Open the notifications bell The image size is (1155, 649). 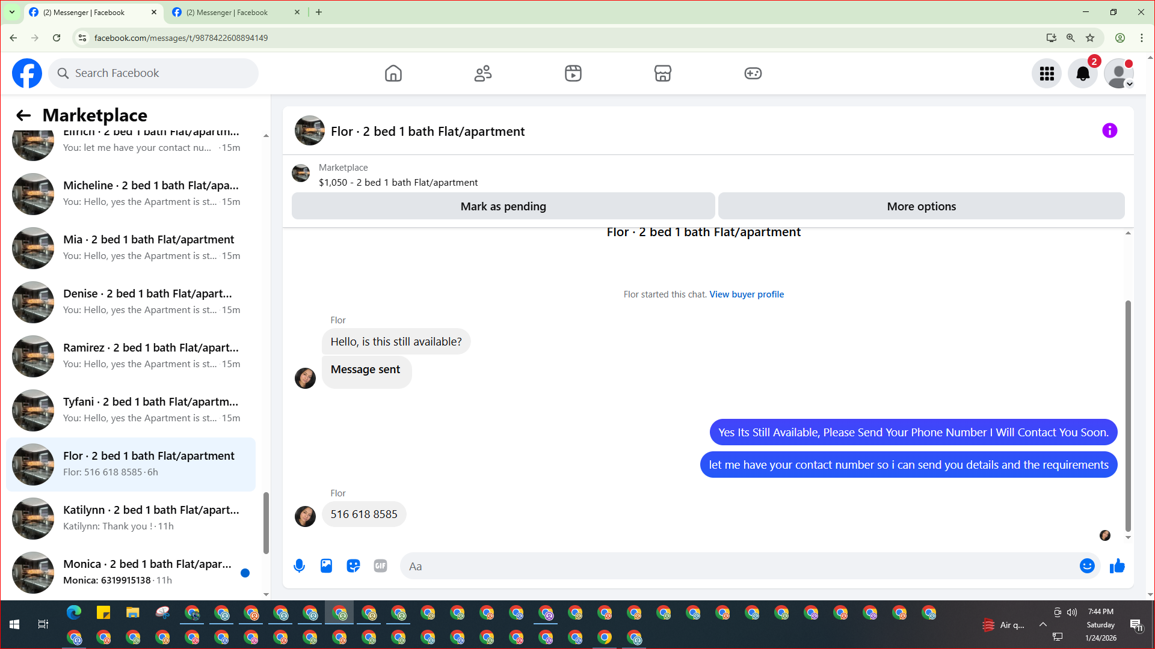1082,73
